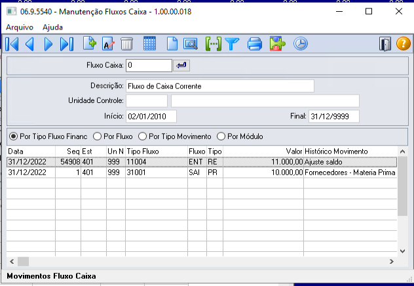This screenshot has width=414, height=286.
Task: Go to next record arrow
Action: tap(48, 44)
